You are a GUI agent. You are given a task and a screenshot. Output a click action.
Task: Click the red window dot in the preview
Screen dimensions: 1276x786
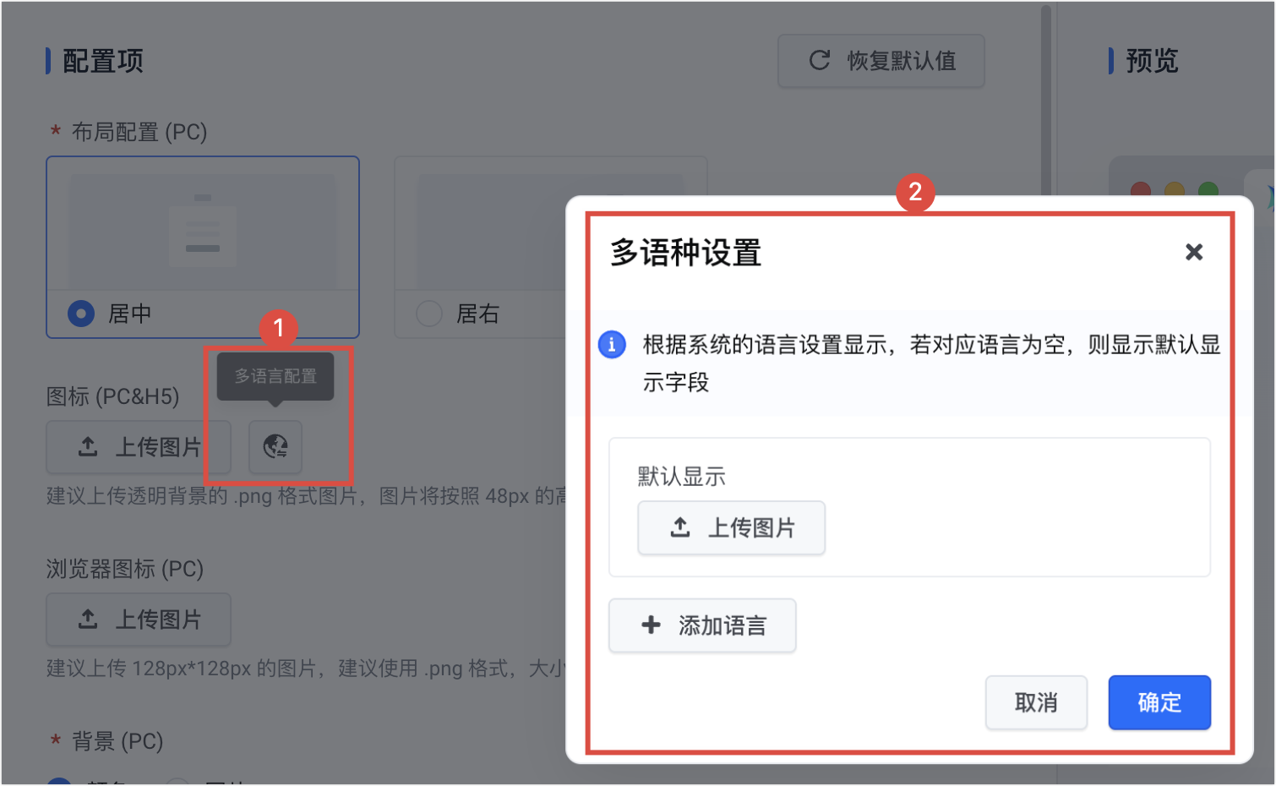point(1141,189)
